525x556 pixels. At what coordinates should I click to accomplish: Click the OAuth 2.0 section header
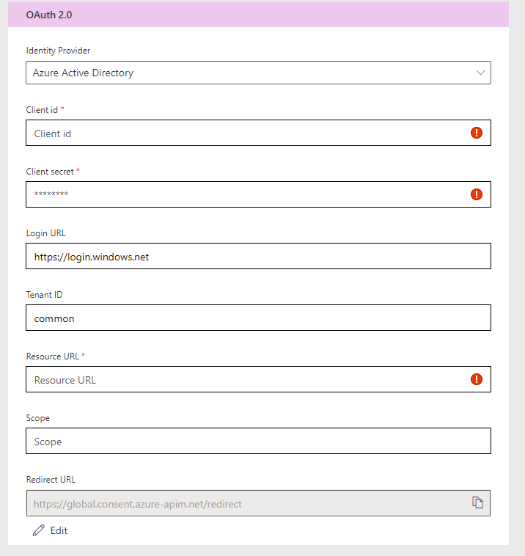(258, 15)
